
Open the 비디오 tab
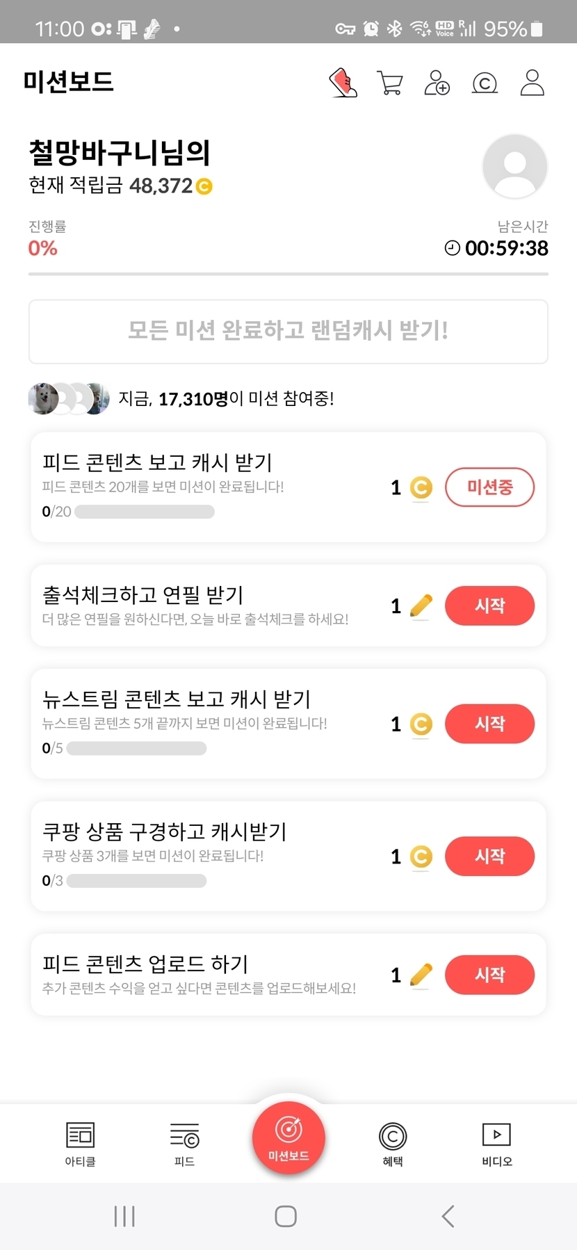click(x=496, y=1144)
